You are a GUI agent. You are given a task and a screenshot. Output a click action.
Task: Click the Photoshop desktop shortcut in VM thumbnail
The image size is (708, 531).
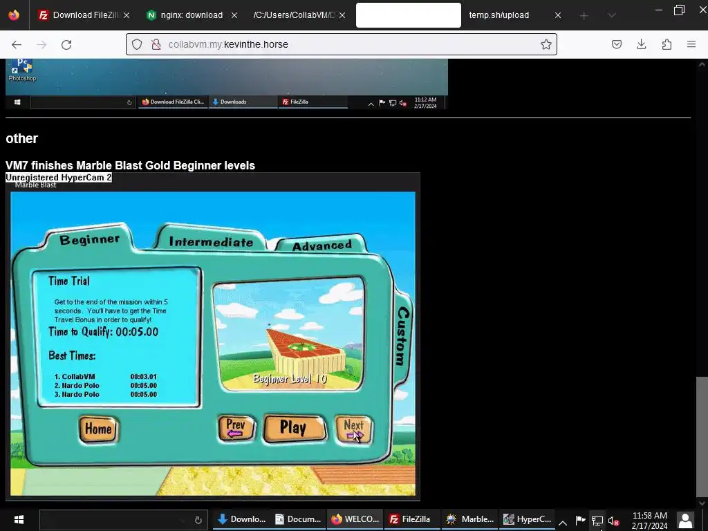tap(22, 70)
